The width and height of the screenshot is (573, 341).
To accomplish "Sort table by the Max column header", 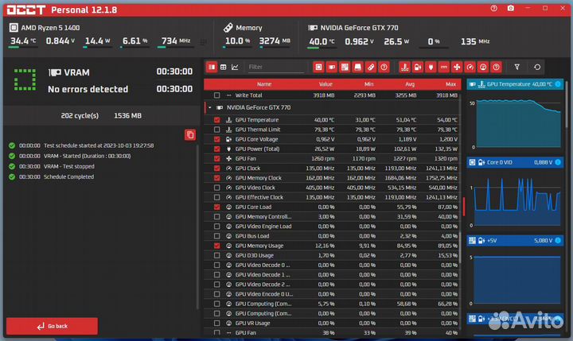I will click(x=451, y=83).
